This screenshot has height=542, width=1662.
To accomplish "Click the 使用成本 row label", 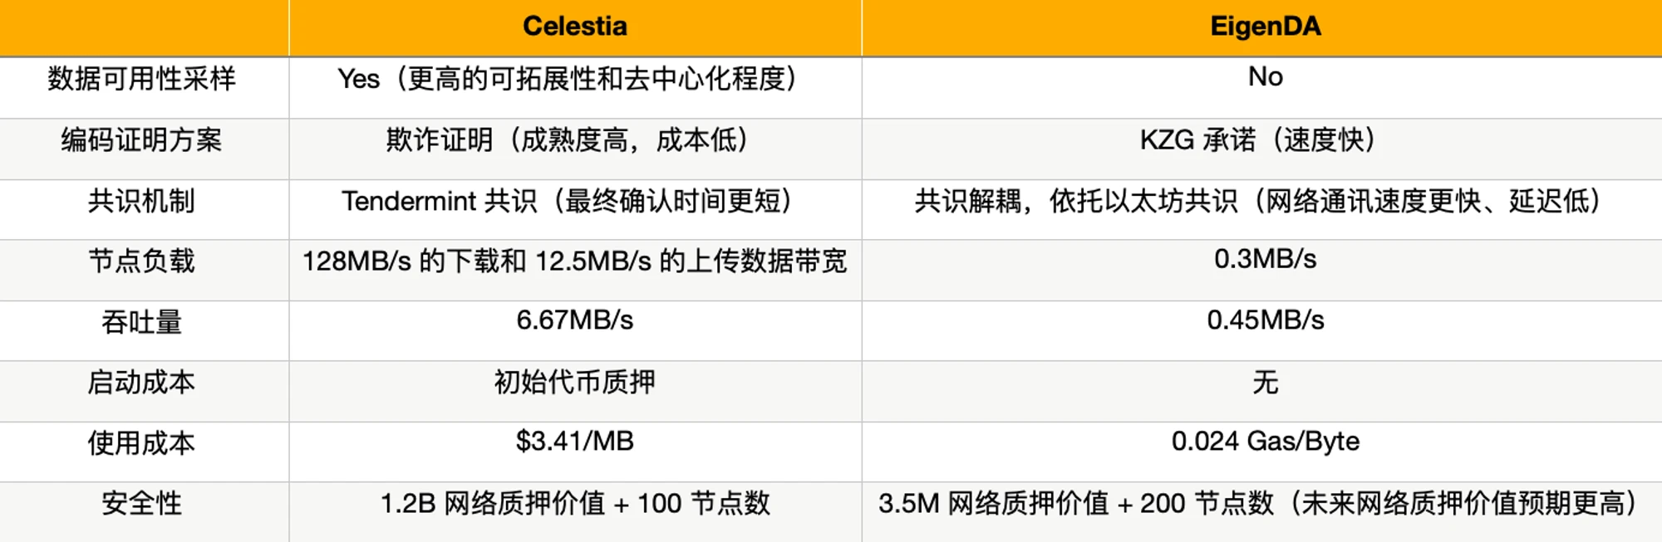I will pyautogui.click(x=142, y=443).
